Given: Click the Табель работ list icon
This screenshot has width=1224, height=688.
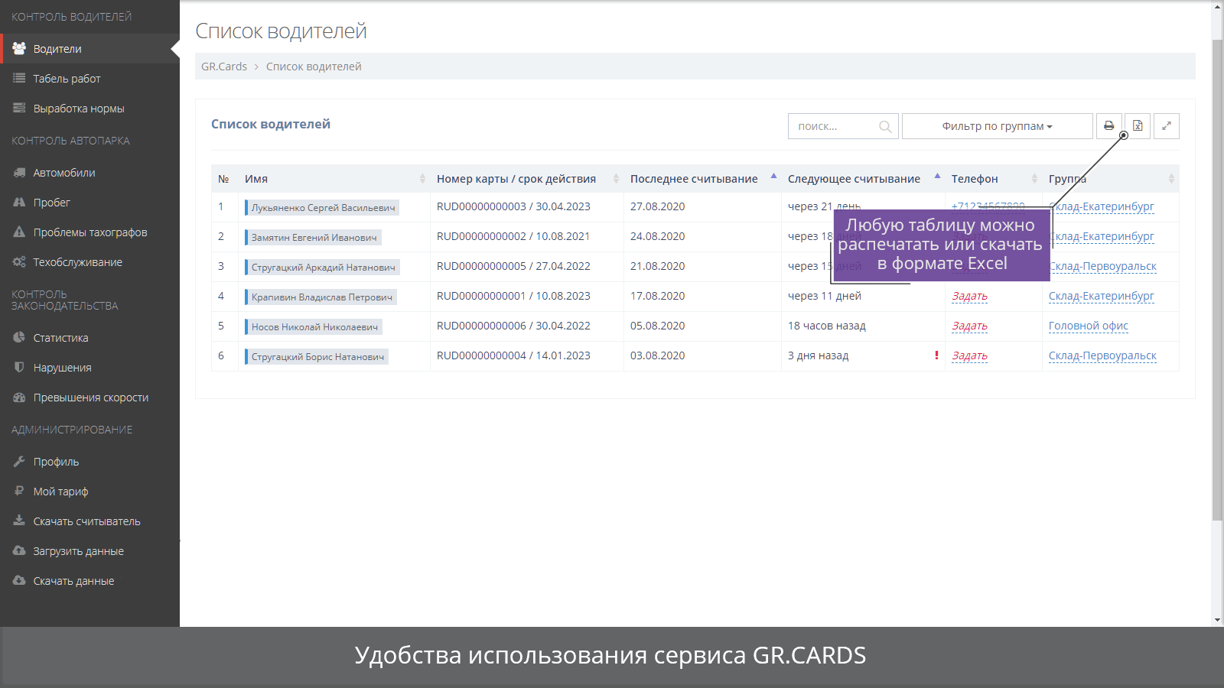Looking at the screenshot, I should pyautogui.click(x=19, y=78).
